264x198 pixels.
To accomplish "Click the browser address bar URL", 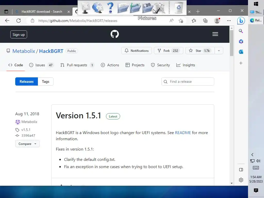I will pos(78,21).
